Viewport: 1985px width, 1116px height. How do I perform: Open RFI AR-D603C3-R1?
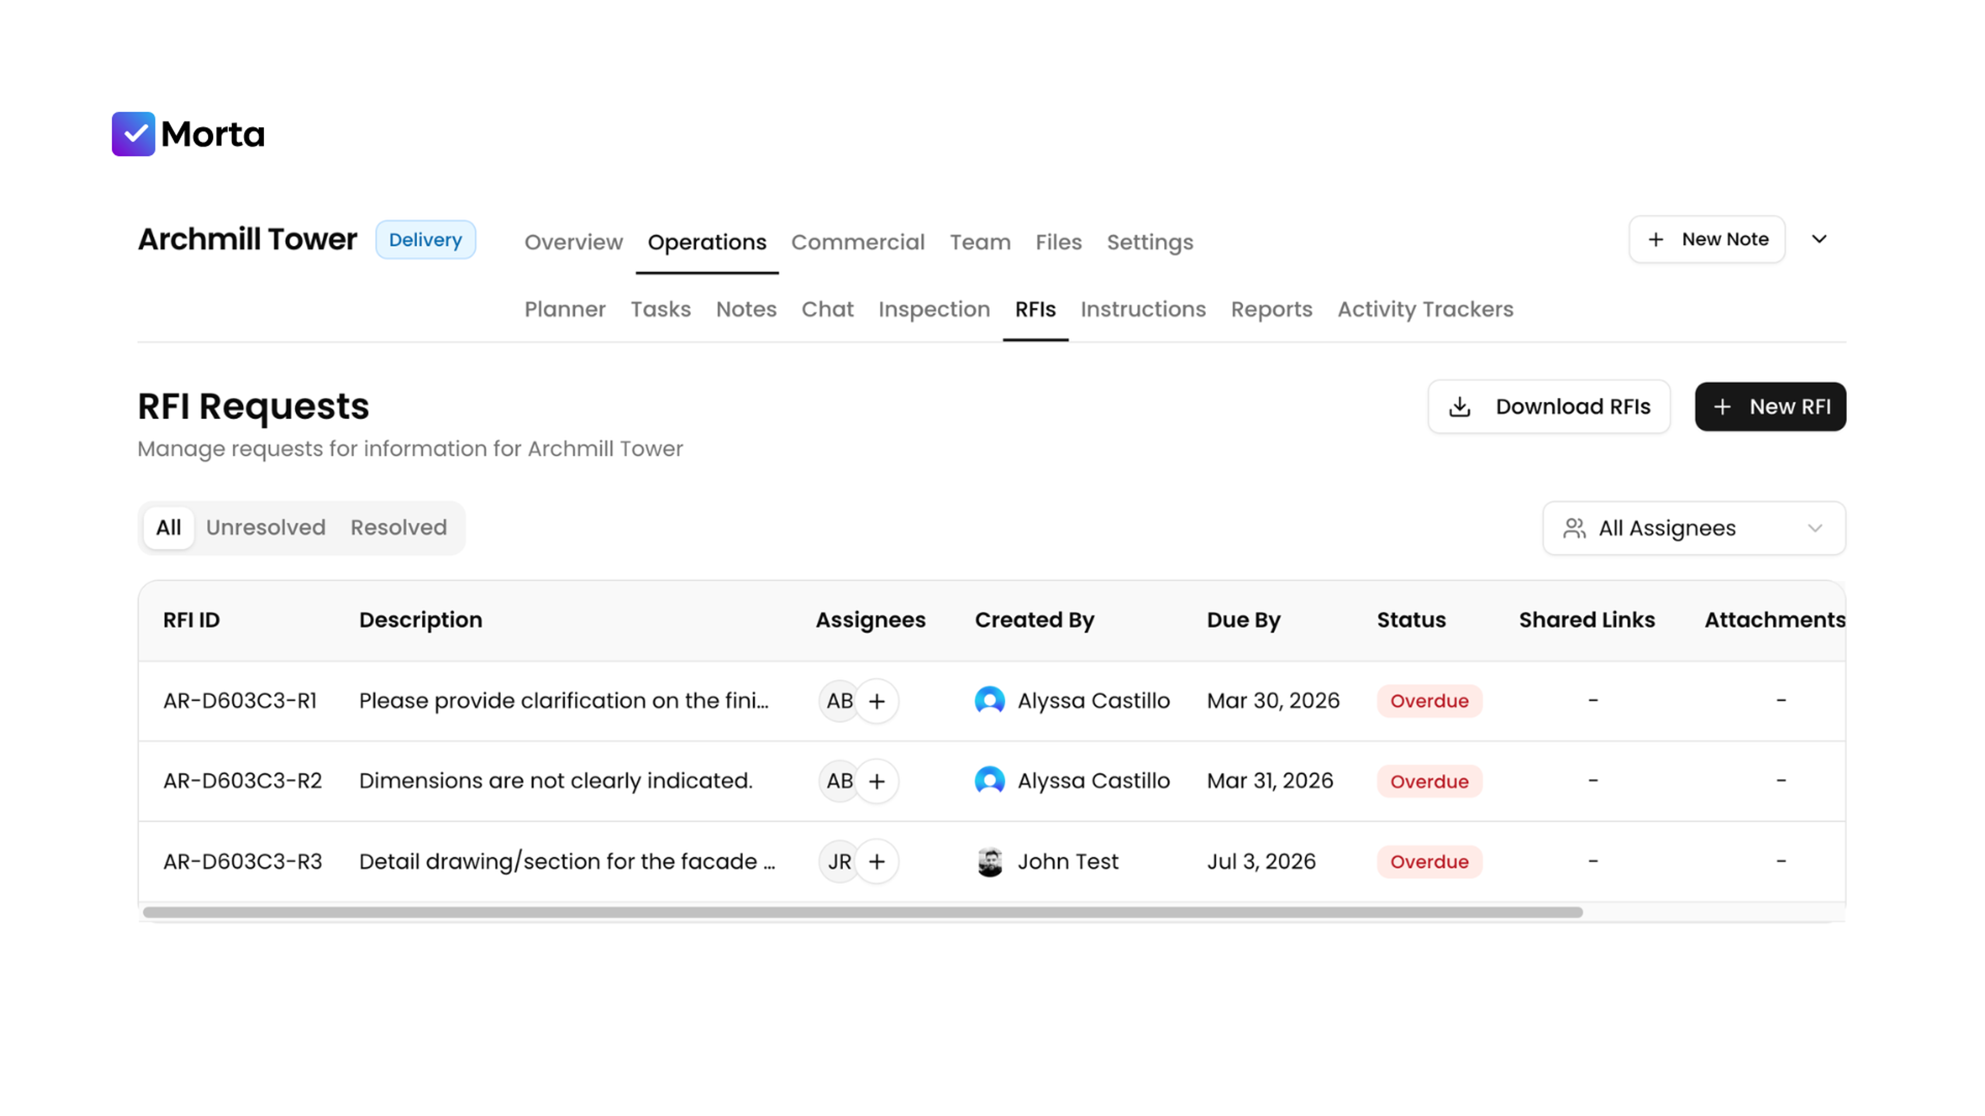coord(240,701)
